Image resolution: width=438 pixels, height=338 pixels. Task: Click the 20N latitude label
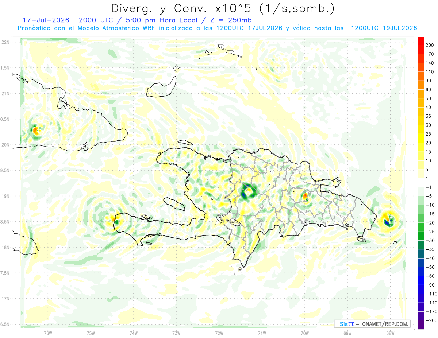(5, 145)
